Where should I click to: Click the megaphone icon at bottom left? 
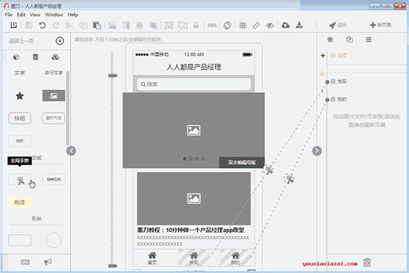pyautogui.click(x=48, y=262)
